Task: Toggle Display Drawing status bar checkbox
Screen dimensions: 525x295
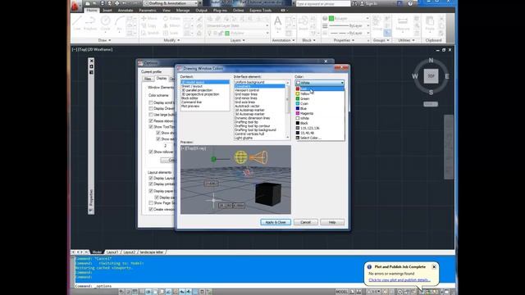Action: 151,108
